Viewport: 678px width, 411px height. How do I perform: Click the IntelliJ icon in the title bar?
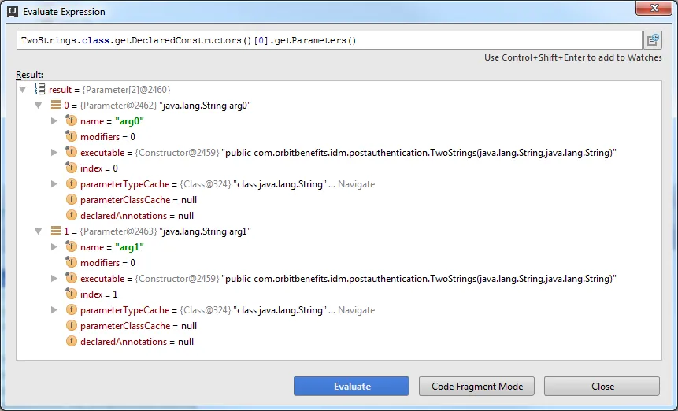[13, 12]
